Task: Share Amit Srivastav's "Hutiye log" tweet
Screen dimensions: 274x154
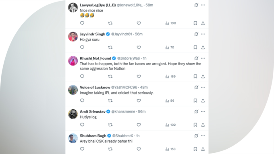Action: point(203,125)
